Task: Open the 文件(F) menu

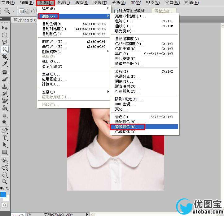Action: point(8,2)
